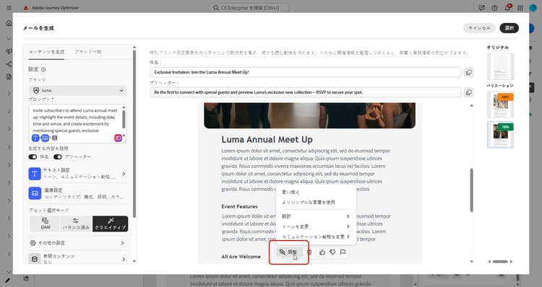Image resolution: width=542 pixels, height=287 pixels.
Task: Open the トーンを変更 submenu arrow
Action: point(348,226)
